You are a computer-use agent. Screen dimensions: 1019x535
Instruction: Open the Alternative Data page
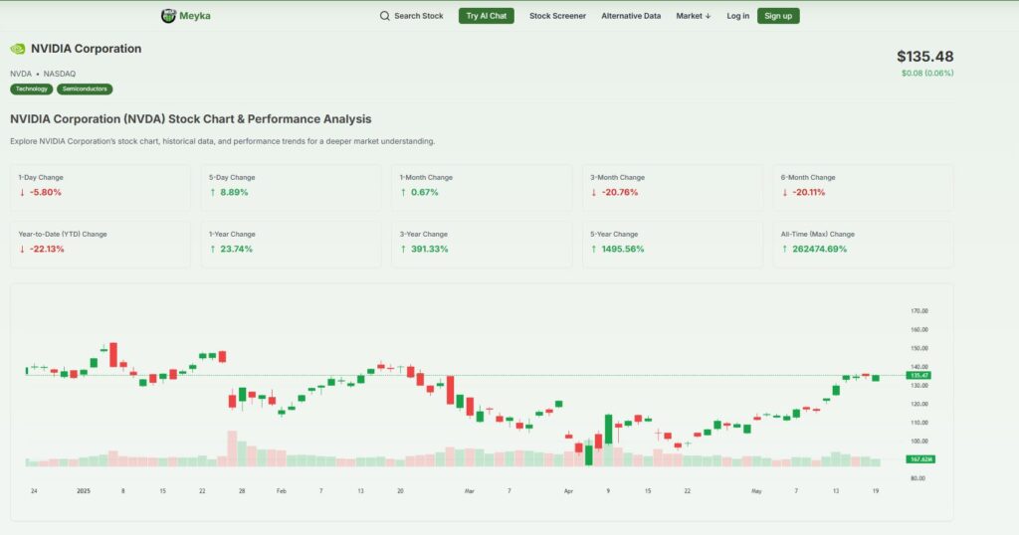631,16
